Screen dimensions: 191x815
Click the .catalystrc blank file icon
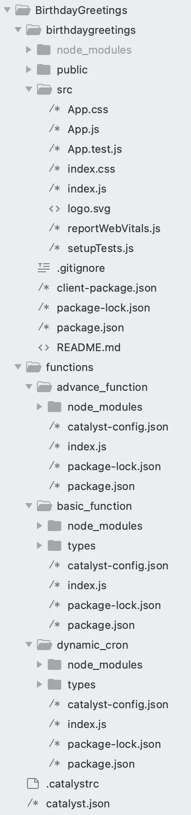click(33, 784)
